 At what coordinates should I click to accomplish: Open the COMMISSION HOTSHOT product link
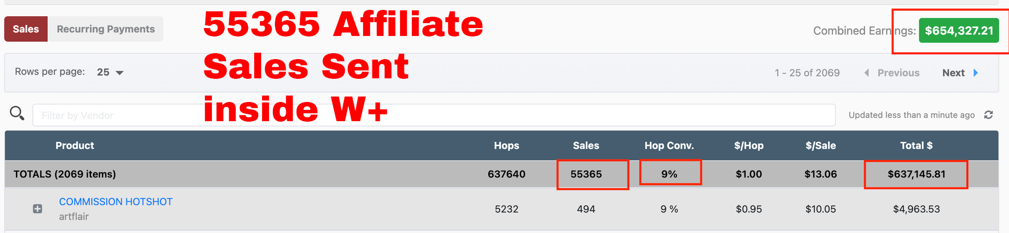116,201
